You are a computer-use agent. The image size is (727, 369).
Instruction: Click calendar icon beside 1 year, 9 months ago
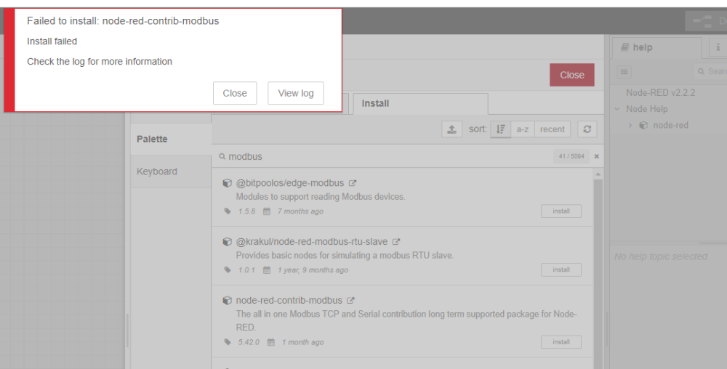click(267, 270)
